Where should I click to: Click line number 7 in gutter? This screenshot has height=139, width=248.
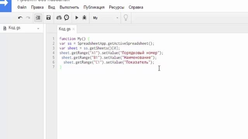coord(53,67)
